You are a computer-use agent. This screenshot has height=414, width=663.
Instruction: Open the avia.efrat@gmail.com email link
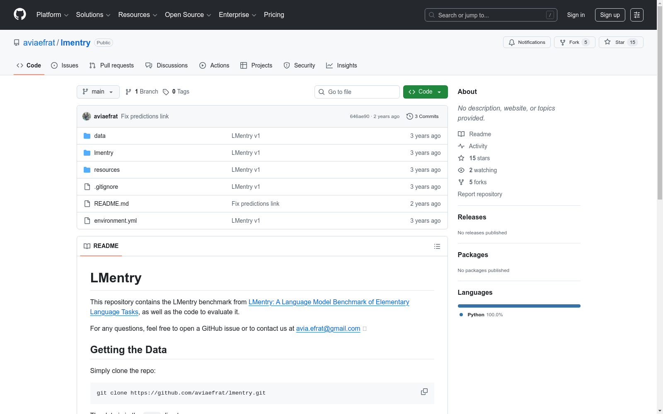tap(328, 328)
